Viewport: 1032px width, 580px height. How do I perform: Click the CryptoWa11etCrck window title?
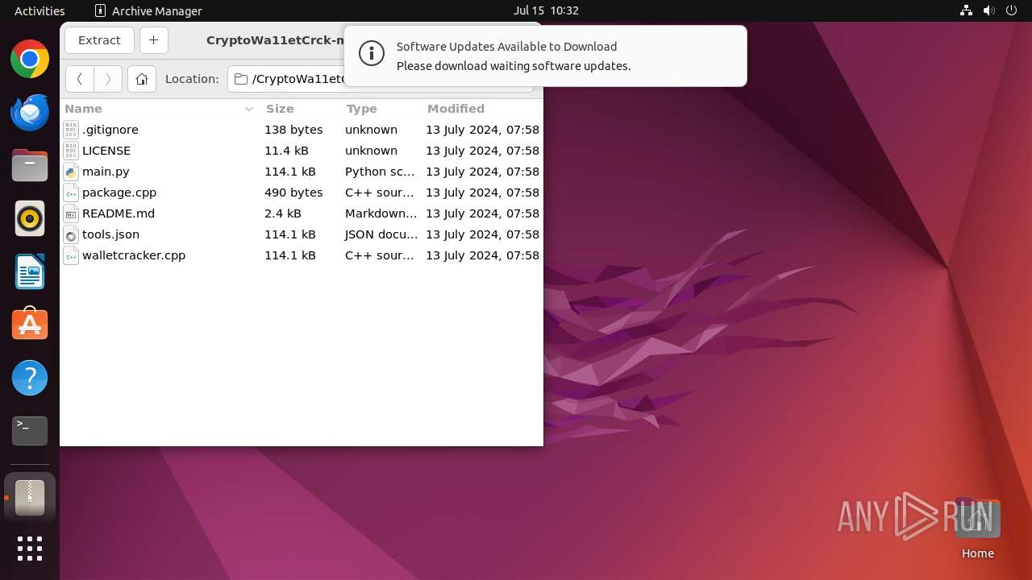coord(275,40)
